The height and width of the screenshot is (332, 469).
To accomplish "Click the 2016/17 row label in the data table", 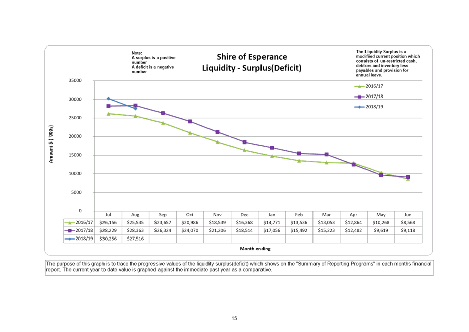I will coord(79,223).
